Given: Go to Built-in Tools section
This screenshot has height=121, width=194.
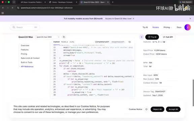Looking at the screenshot, I should point(27,62).
